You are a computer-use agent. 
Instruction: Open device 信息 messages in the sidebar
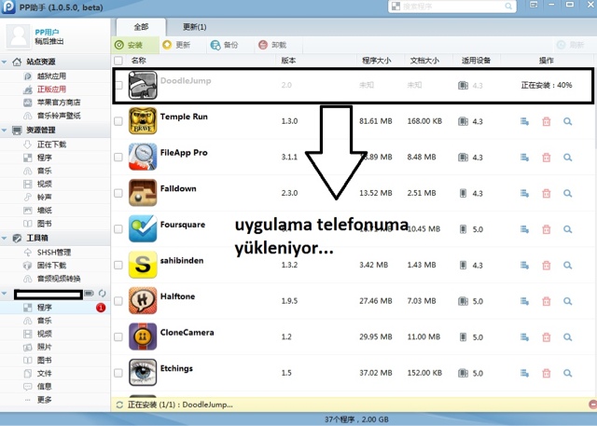(44, 387)
